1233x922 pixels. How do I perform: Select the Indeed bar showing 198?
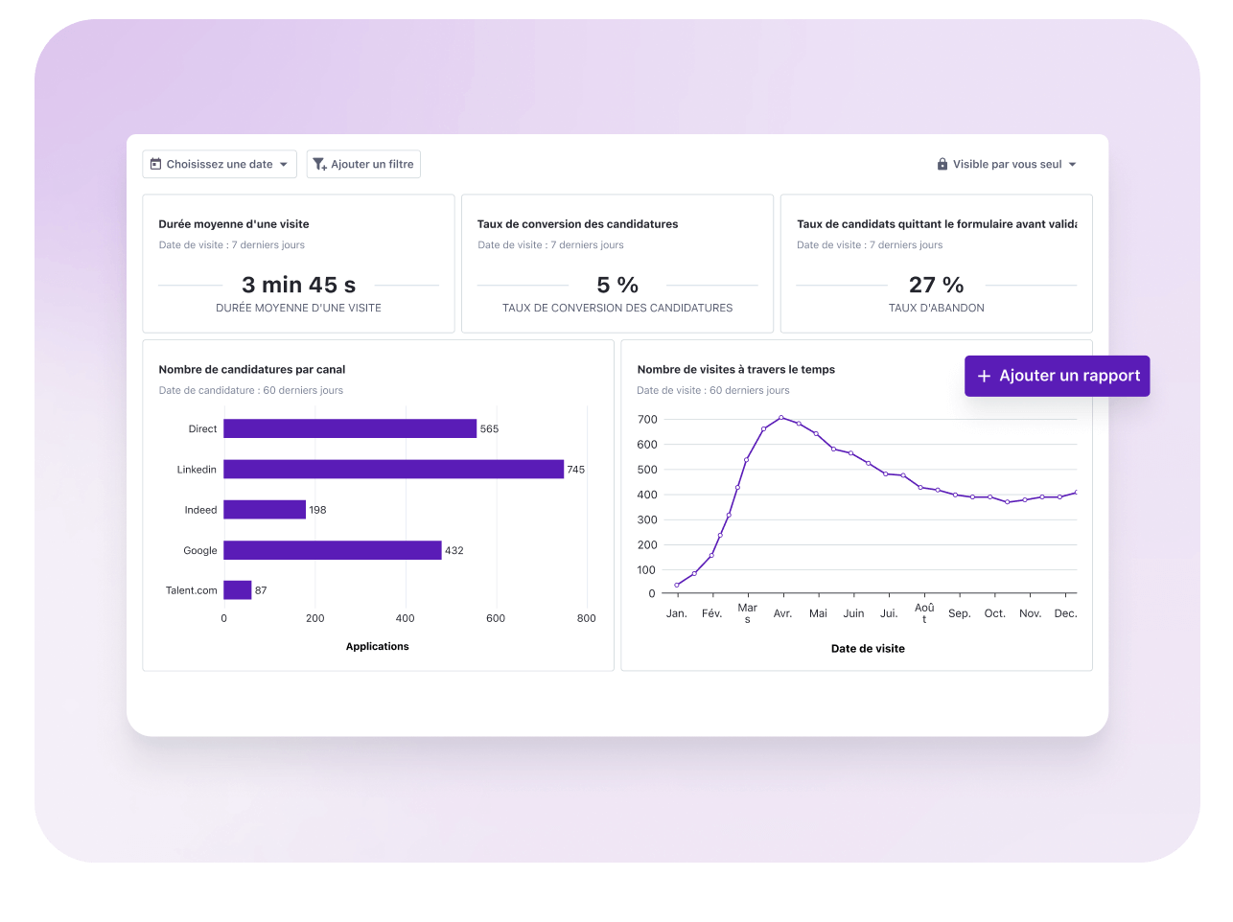[265, 510]
